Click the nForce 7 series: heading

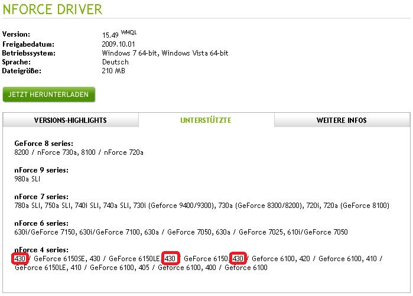pos(41,197)
